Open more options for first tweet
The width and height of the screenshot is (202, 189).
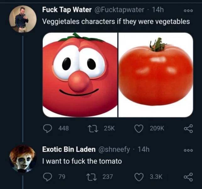[x=188, y=10]
